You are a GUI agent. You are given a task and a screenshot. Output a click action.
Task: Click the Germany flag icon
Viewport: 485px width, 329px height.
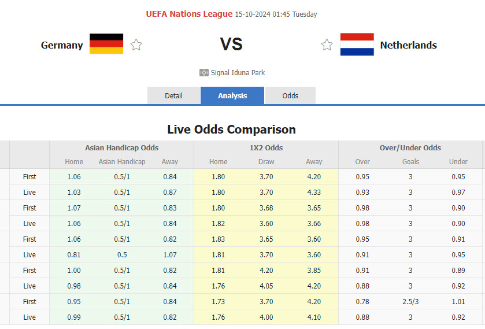pyautogui.click(x=106, y=44)
